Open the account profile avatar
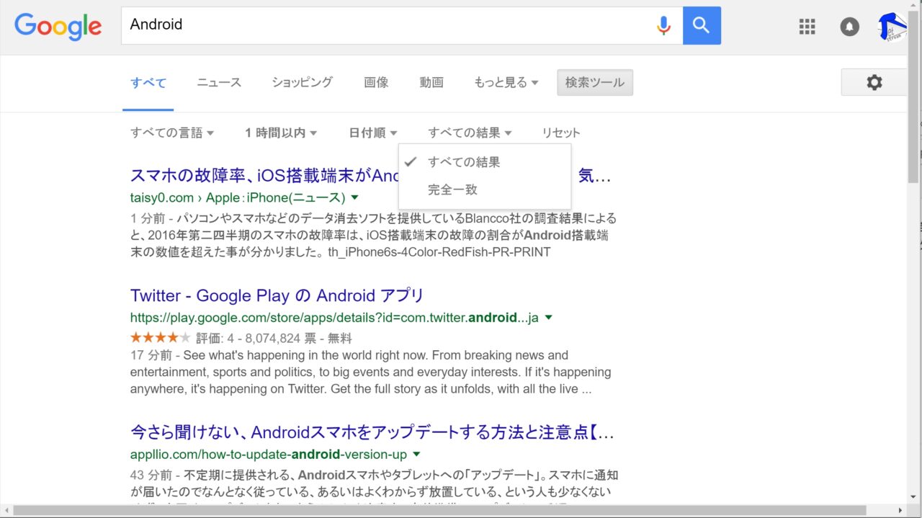 [892, 27]
